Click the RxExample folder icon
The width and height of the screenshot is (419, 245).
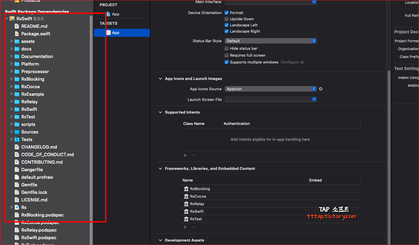click(17, 94)
